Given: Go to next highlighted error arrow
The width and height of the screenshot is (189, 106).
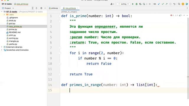Looking at the screenshot, I should tap(187, 15).
